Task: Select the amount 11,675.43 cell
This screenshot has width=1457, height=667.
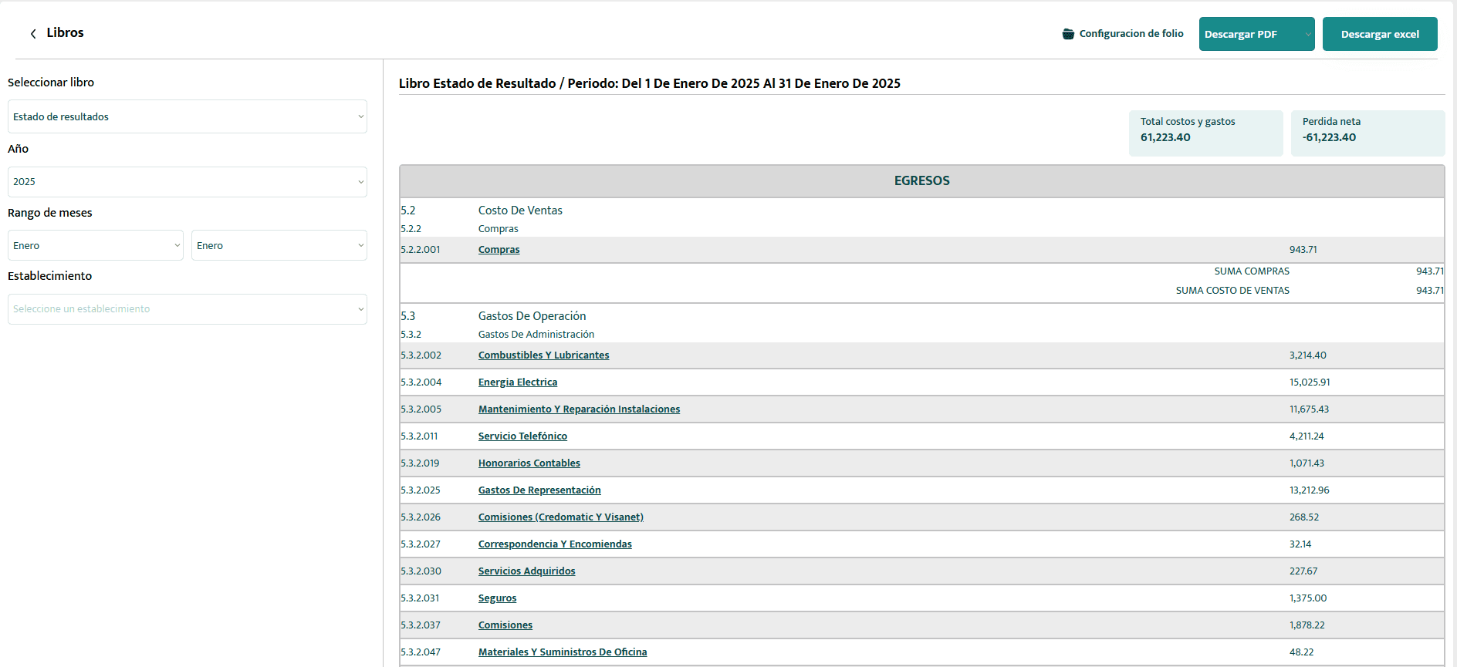Action: click(x=1309, y=409)
